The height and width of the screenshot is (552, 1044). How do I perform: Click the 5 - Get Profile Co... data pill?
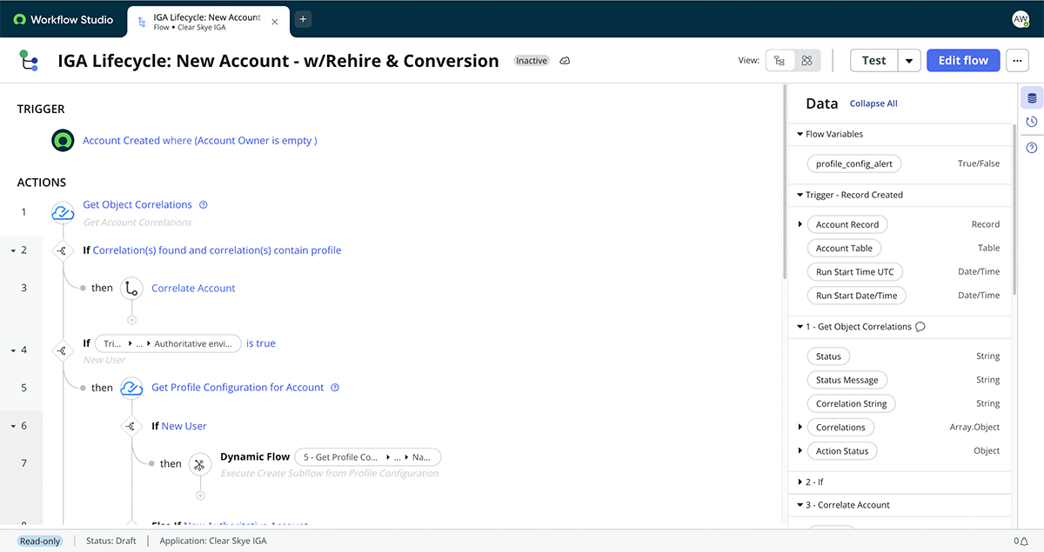click(x=368, y=457)
